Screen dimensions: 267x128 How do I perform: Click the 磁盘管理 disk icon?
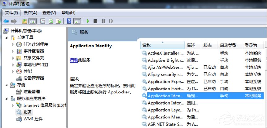(19, 92)
